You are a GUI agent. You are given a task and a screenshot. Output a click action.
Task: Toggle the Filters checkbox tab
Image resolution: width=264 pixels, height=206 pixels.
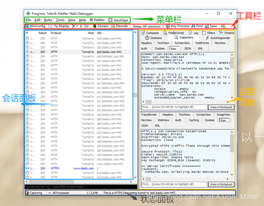click(x=209, y=33)
